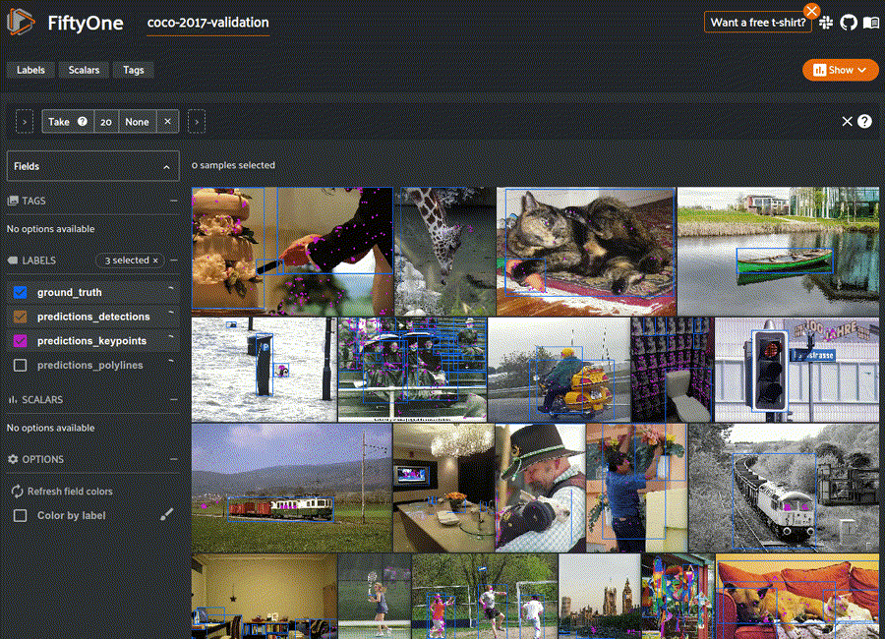Click Refresh field colors

(x=62, y=492)
